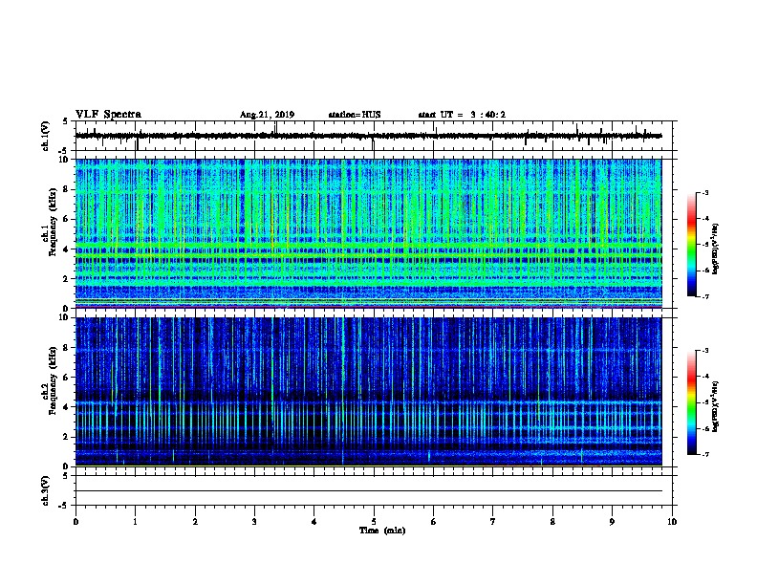Image resolution: width=757 pixels, height=585 pixels.
Task: Click the ch.1 "Frequency (kHz)" axis label
Action: coord(53,223)
